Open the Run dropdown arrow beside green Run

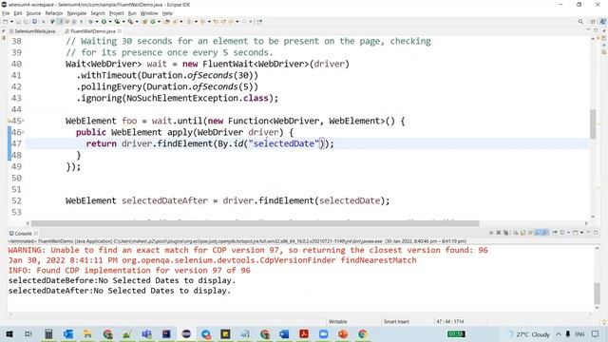110,21
